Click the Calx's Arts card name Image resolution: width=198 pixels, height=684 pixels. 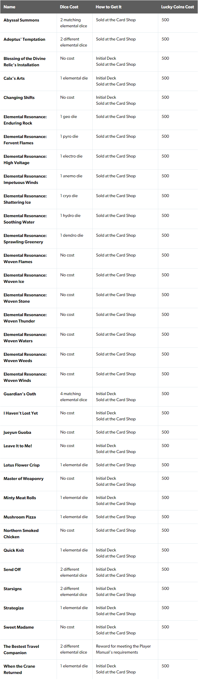pos(14,78)
